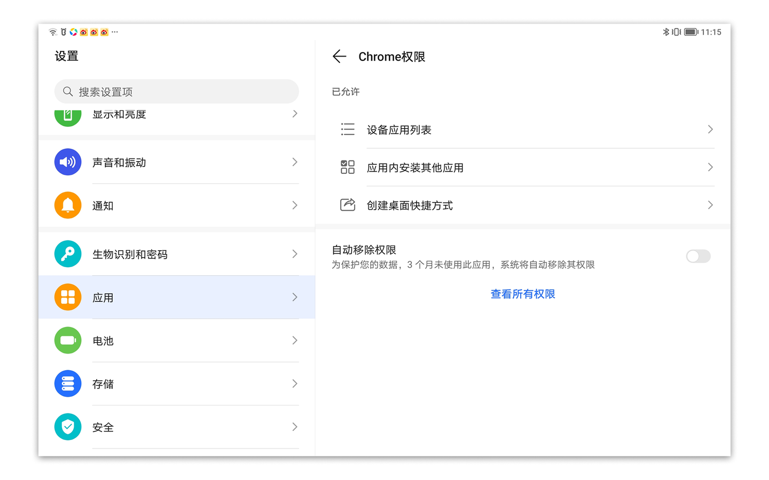The image size is (769, 480).
Task: Click the 设备应用列表 list icon
Action: (x=348, y=130)
